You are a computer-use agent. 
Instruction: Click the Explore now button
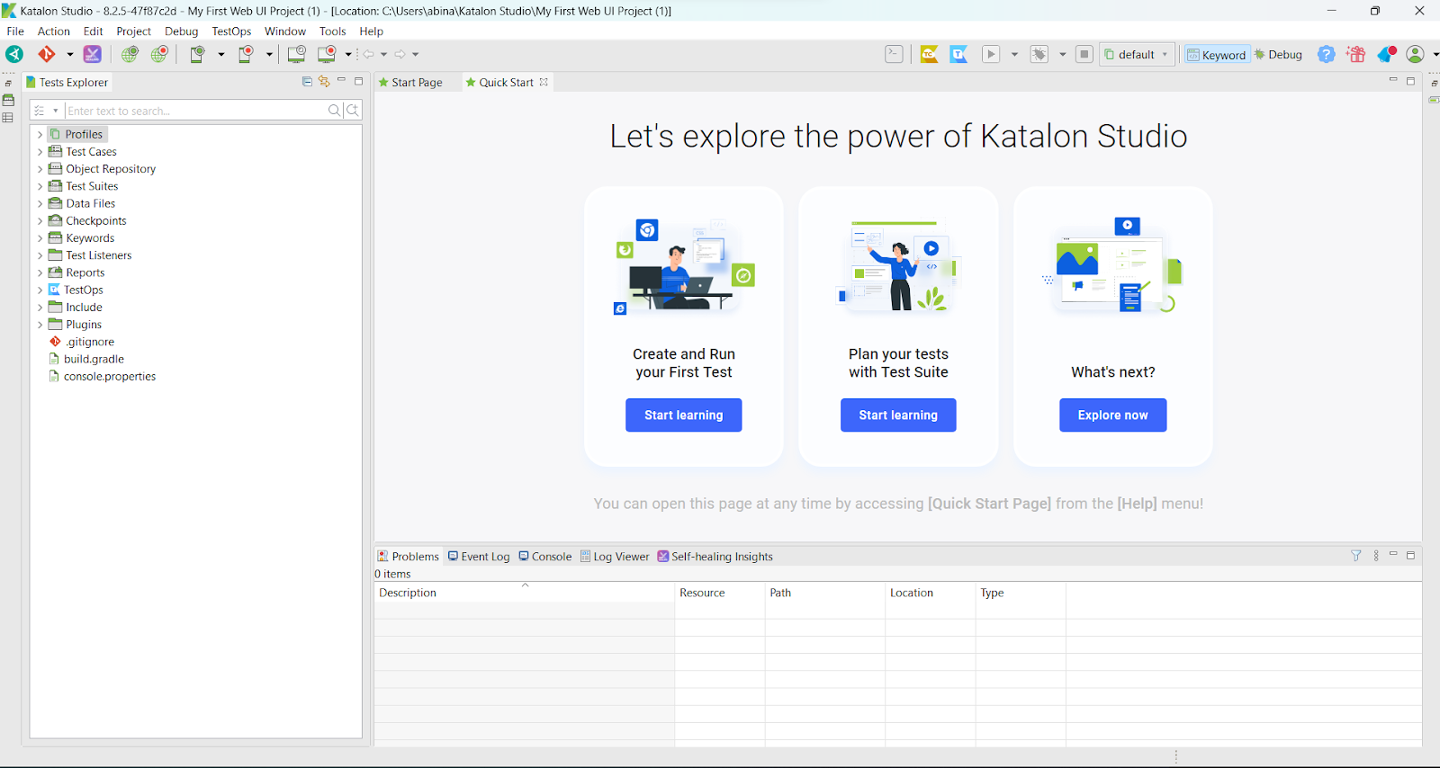tap(1113, 415)
